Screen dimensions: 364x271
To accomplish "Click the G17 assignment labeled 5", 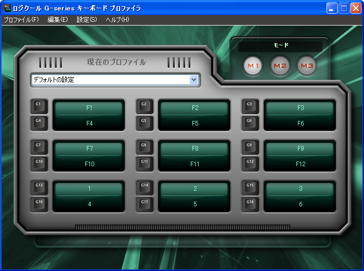I will coord(194,204).
